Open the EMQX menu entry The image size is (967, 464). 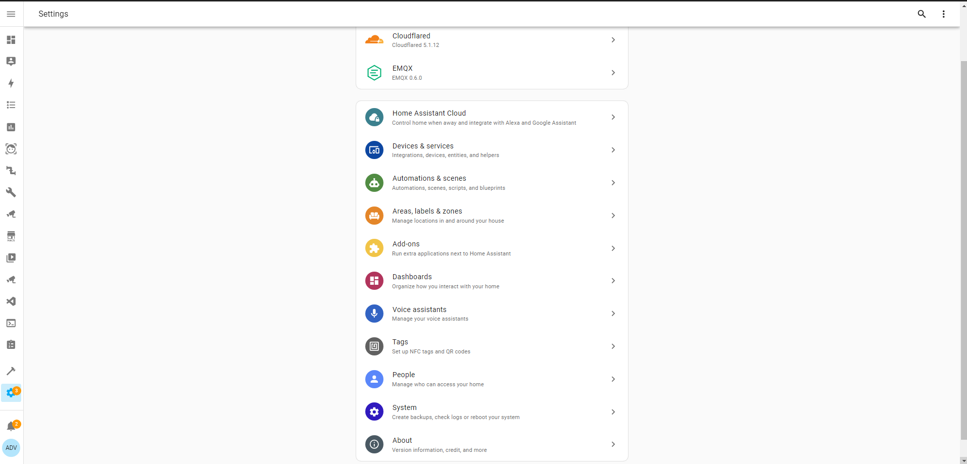point(492,73)
